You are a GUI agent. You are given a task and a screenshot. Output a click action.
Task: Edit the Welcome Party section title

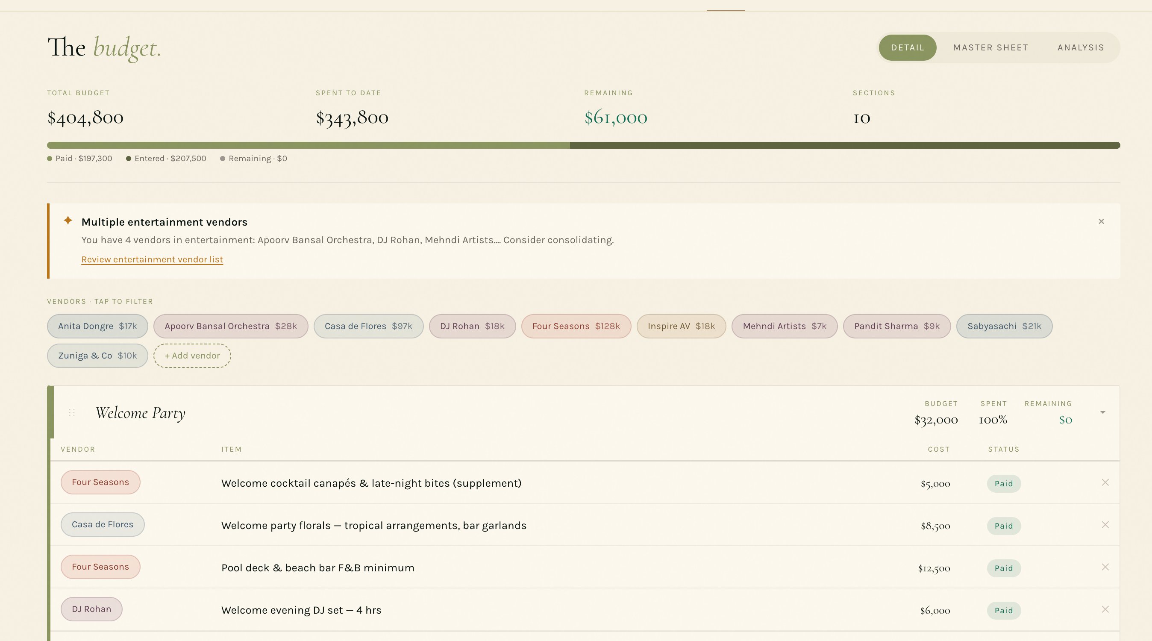click(141, 413)
